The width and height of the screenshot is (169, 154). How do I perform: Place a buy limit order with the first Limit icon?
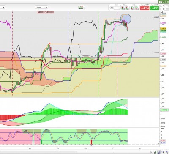pos(123,8)
